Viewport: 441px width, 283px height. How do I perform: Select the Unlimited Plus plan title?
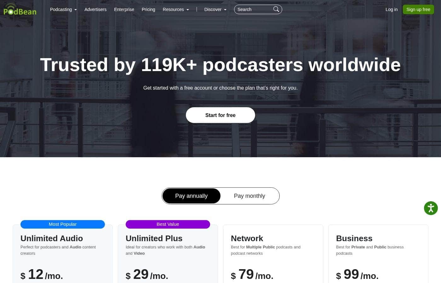click(x=154, y=238)
